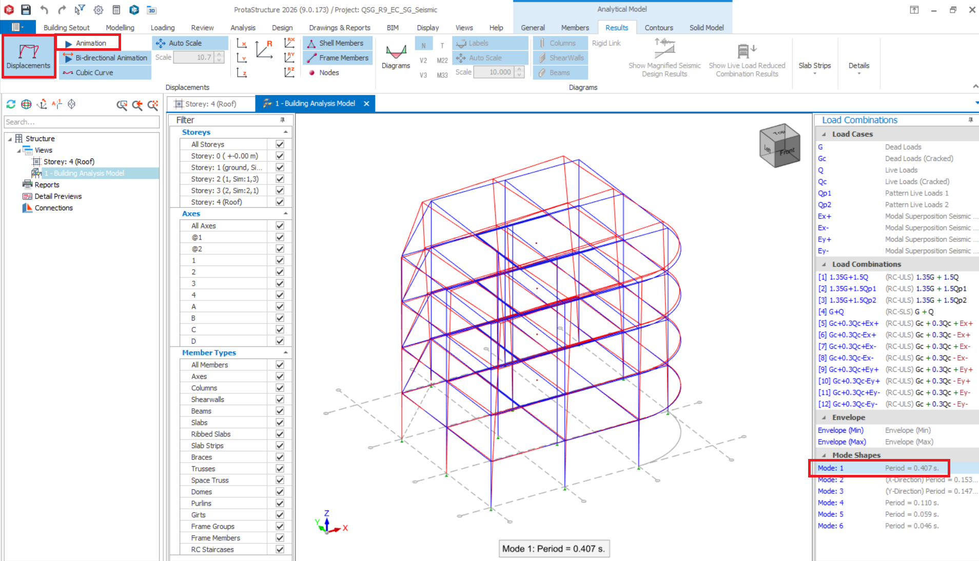Toggle the Shearwalls member type checkbox
Image resolution: width=979 pixels, height=561 pixels.
(280, 399)
